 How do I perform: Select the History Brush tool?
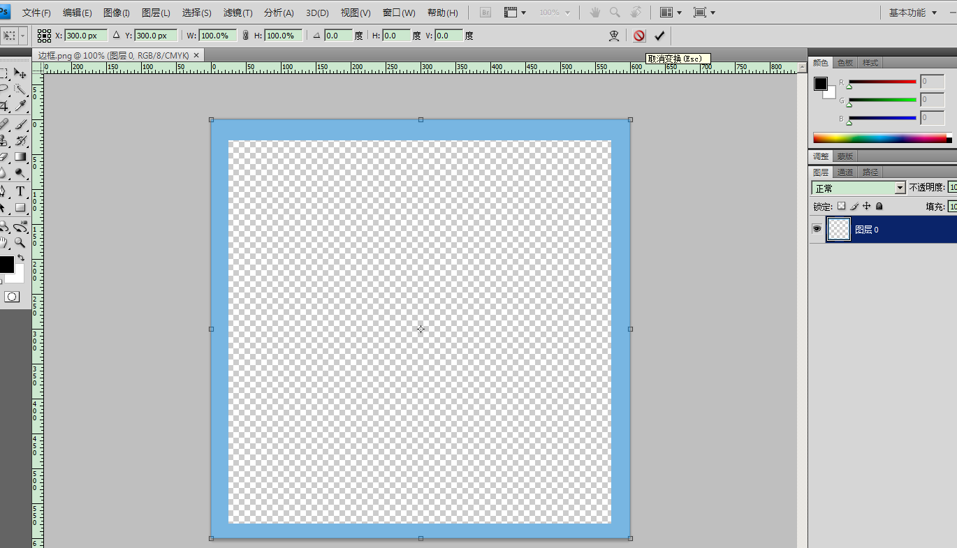20,140
